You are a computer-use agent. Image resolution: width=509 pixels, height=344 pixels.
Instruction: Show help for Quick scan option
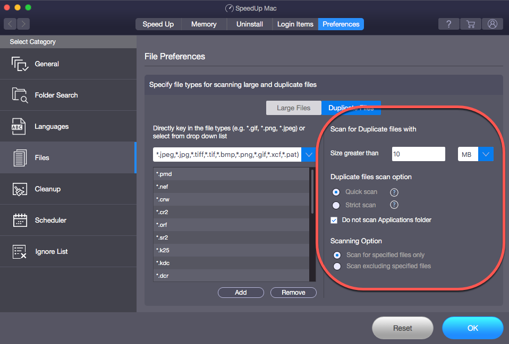click(394, 192)
